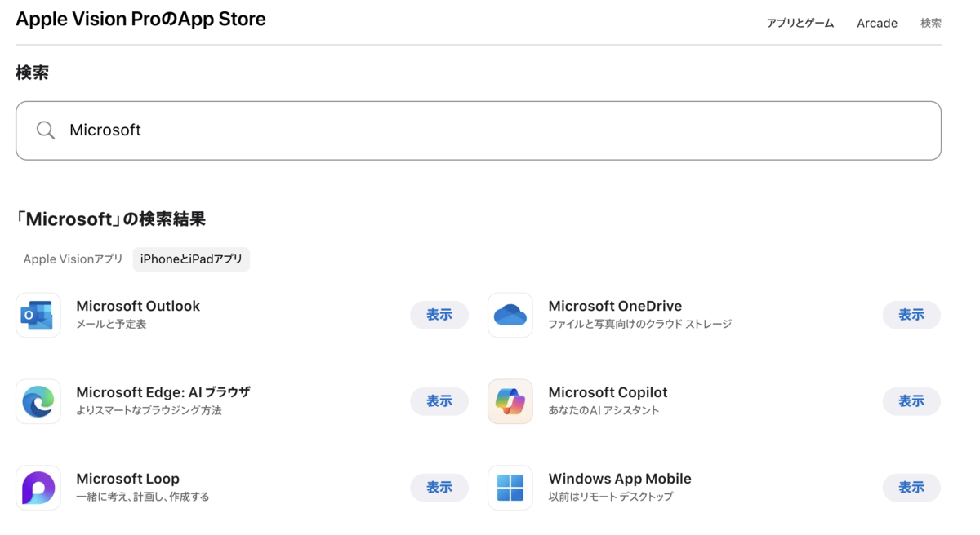The height and width of the screenshot is (535, 980).
Task: Open the Microsoft Outlook title link
Action: 138,306
